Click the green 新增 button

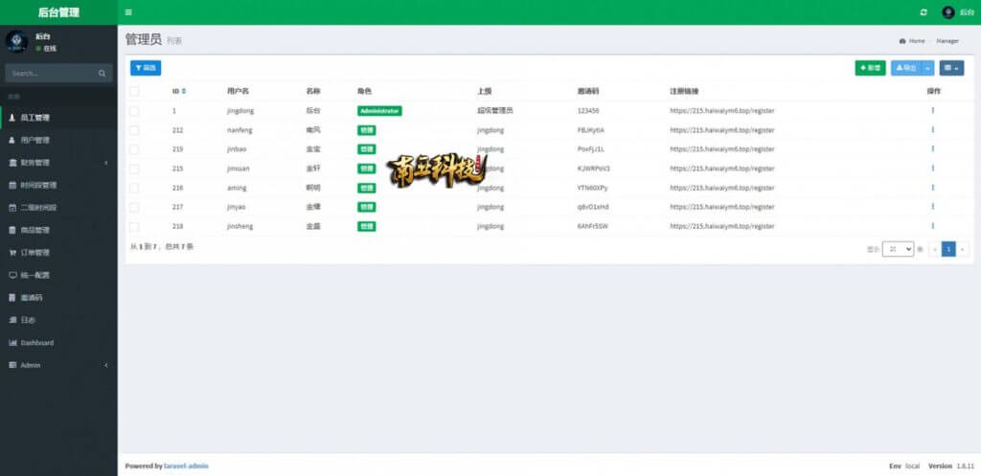870,68
